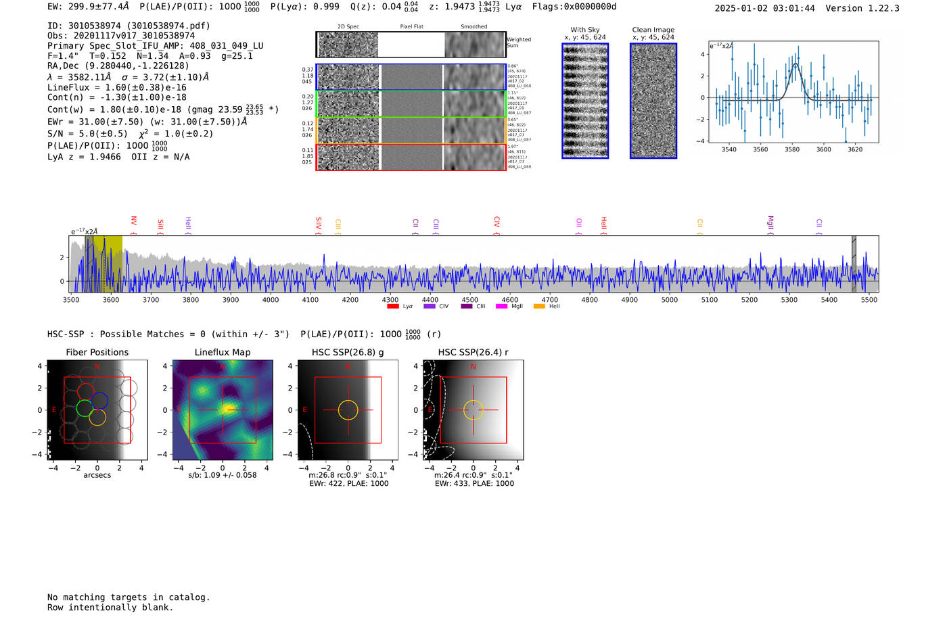
Task: Click the Flags:0x0000000d text
Action: pos(574,7)
